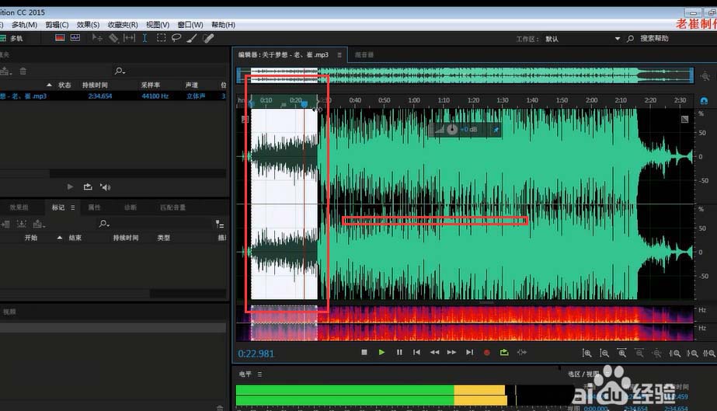Select the 关于梦想 mp3 file entry

(23, 96)
